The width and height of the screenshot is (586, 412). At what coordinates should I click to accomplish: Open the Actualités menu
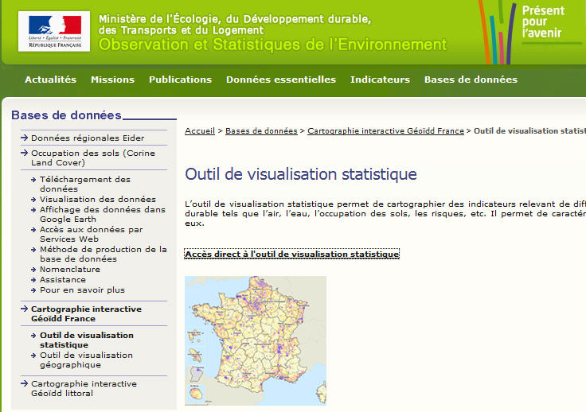(50, 80)
